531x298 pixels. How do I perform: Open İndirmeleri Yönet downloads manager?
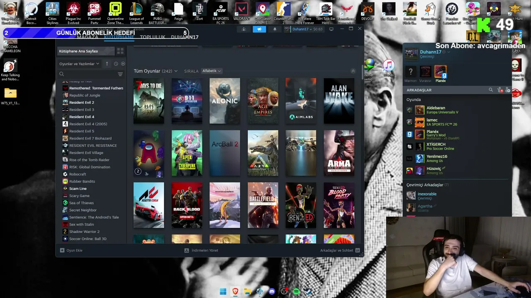(201, 250)
